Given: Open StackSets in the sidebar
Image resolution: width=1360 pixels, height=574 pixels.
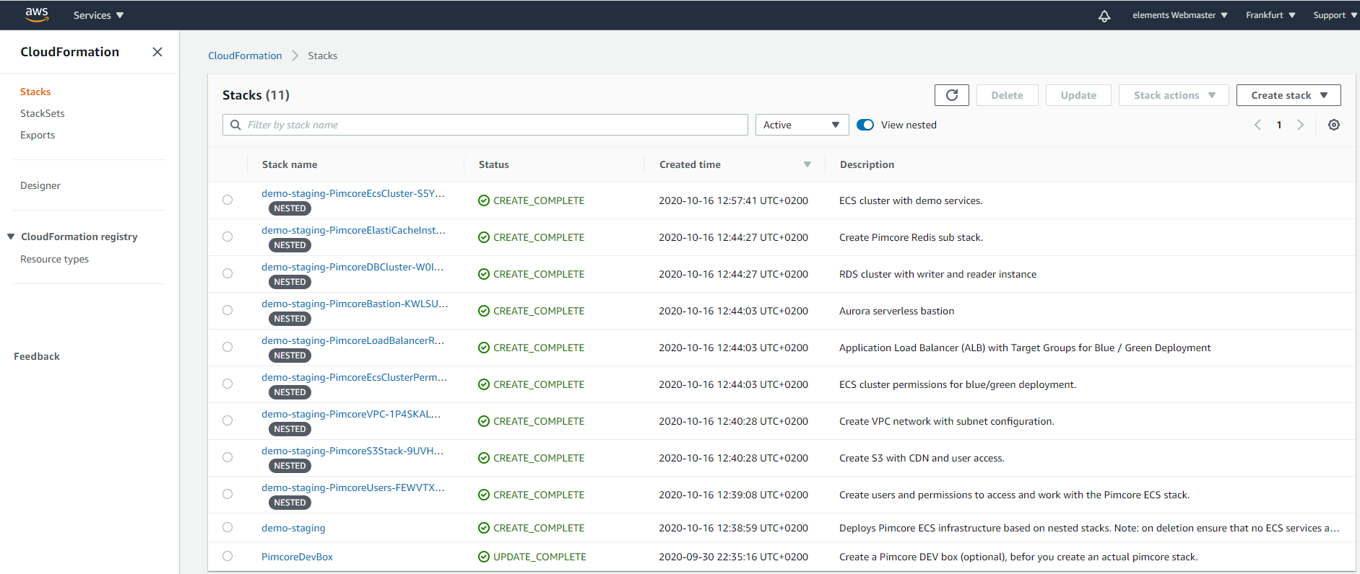Looking at the screenshot, I should 43,113.
